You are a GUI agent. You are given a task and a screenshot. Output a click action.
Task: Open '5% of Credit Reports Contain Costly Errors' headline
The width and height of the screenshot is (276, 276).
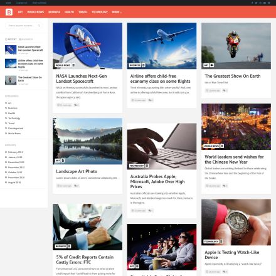click(x=85, y=260)
